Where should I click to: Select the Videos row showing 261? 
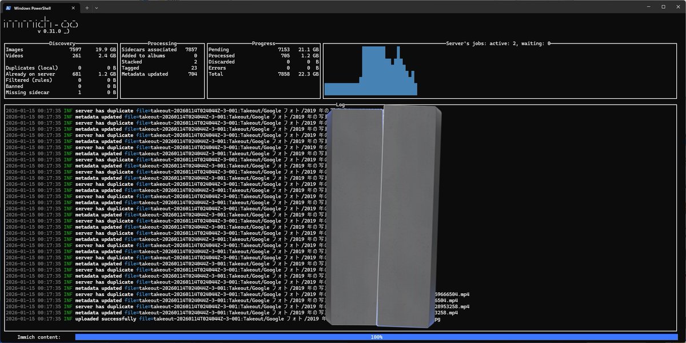click(x=61, y=55)
